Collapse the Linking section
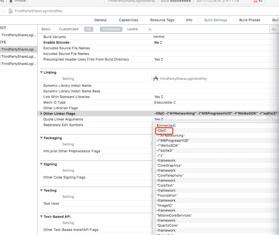Image resolution: width=279 pixels, height=235 pixels. pos(41,72)
